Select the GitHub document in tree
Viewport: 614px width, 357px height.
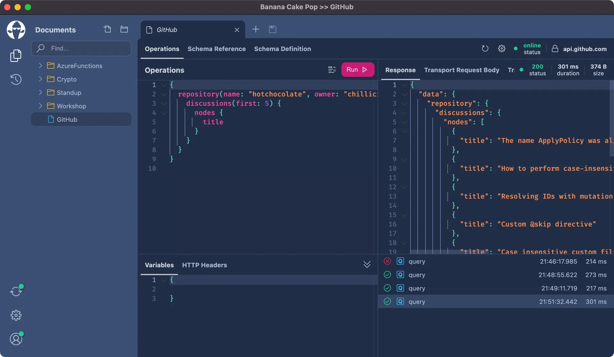(81, 119)
